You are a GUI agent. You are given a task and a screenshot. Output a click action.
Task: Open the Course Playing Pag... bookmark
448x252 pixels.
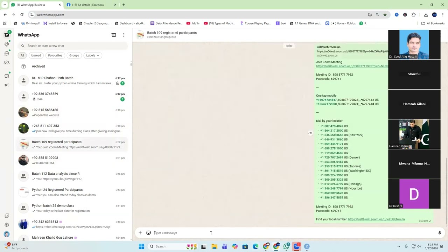click(x=255, y=23)
